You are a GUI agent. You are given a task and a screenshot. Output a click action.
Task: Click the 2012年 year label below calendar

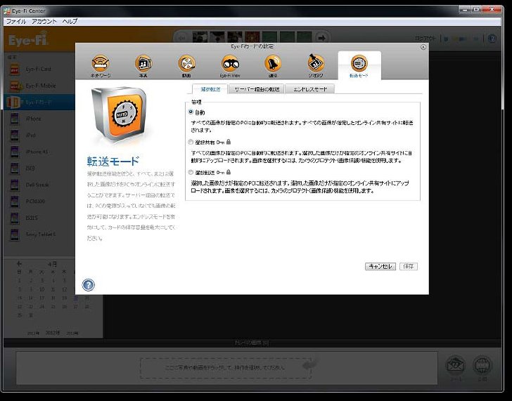pos(53,333)
